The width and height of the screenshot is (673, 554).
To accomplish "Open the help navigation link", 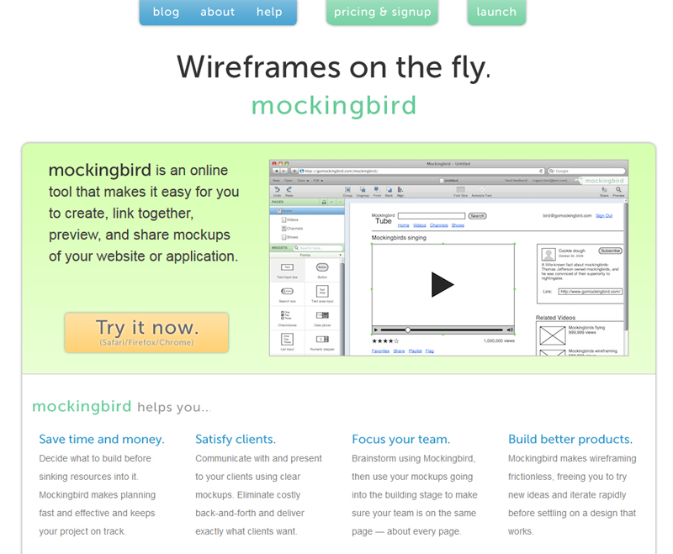I will pos(269,12).
